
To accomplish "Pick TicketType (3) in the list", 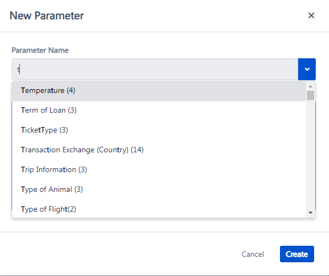I will (159, 130).
